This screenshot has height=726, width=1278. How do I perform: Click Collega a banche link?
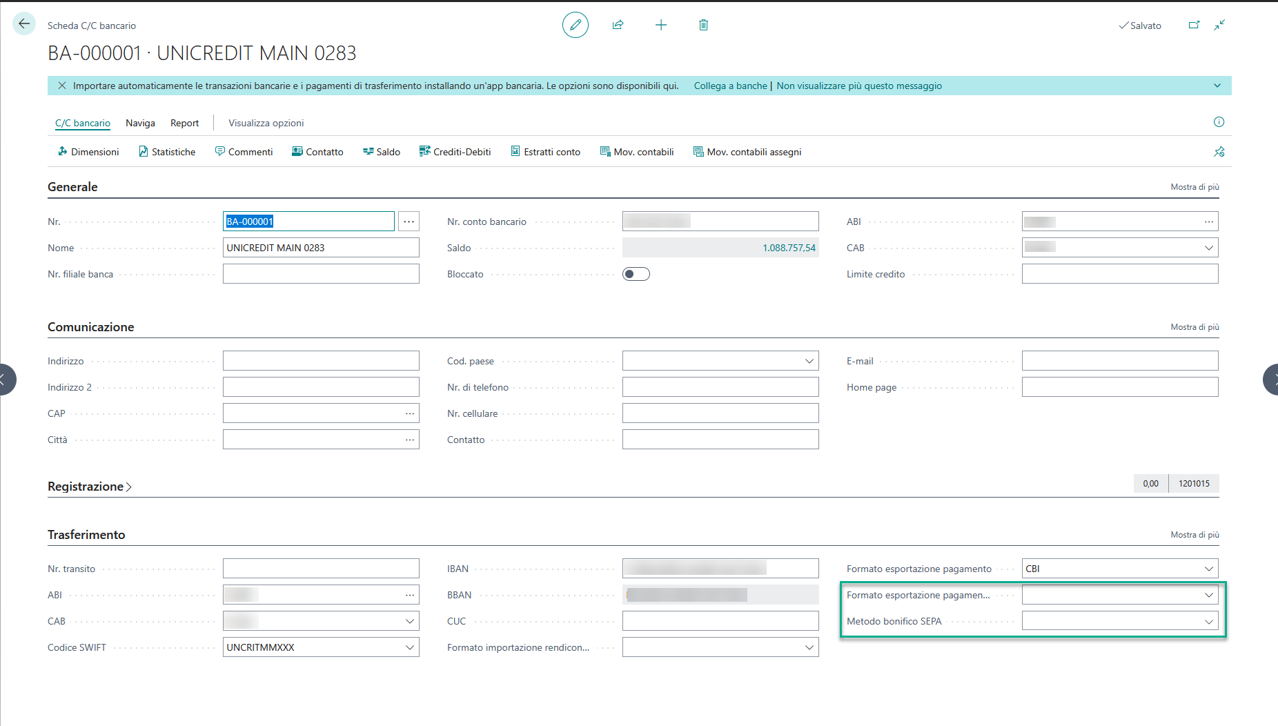730,86
